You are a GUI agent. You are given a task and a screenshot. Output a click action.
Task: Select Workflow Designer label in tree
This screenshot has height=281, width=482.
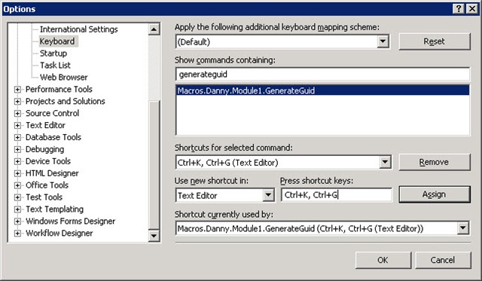click(59, 233)
